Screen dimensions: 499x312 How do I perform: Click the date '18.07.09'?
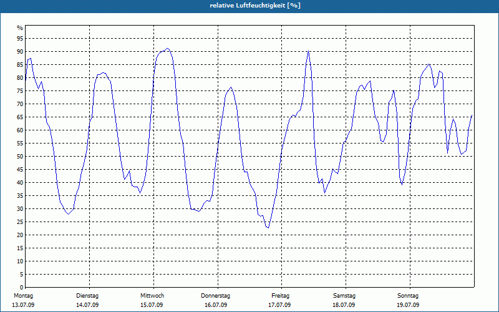coord(344,305)
